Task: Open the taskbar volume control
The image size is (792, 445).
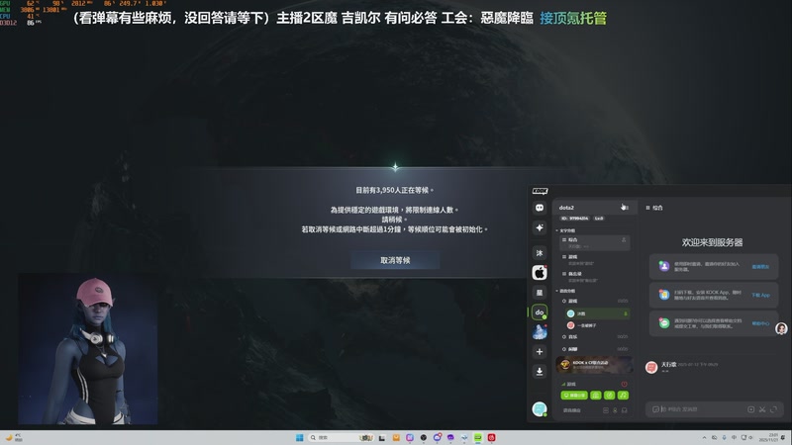Action: coord(751,437)
